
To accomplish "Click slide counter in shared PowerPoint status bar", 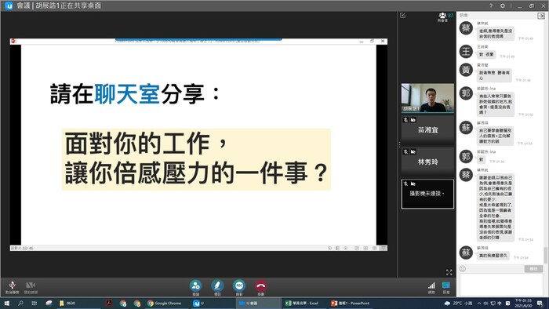I will coord(22,248).
